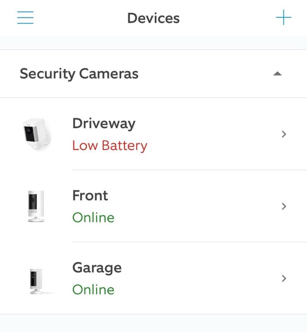The image size is (307, 332).
Task: Tap the Low Battery warning text
Action: [x=110, y=146]
